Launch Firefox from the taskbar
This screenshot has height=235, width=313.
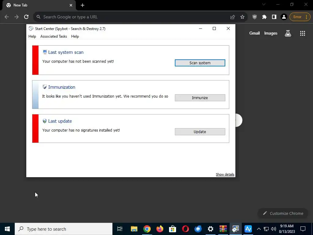click(160, 229)
